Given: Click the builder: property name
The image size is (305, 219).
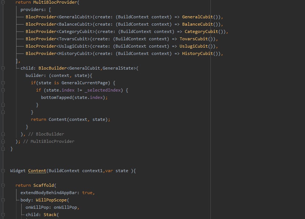Looking at the screenshot, I should click(36, 75).
